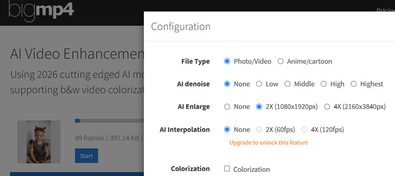The width and height of the screenshot is (395, 176).
Task: Click the Configuration dialog title
Action: tap(181, 26)
